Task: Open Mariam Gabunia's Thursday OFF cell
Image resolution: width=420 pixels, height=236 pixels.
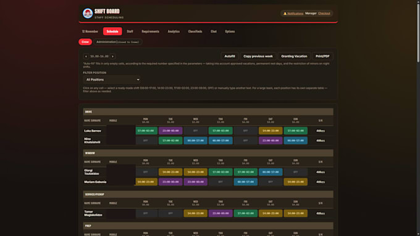Action: point(220,182)
